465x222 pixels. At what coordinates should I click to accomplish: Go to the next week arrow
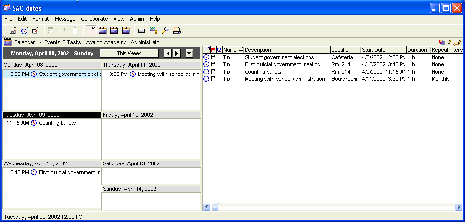pyautogui.click(x=177, y=53)
